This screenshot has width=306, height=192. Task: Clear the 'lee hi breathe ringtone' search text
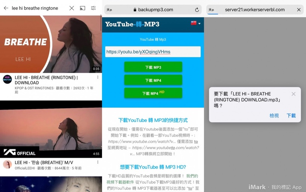pyautogui.click(x=72, y=8)
